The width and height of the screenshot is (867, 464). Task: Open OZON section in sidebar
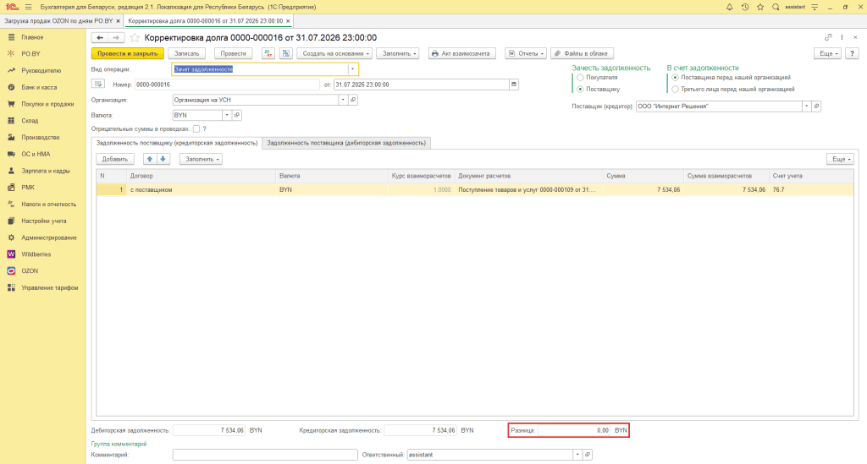30,271
